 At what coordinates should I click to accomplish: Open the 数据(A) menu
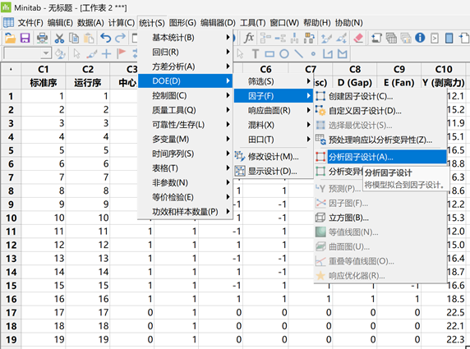click(90, 23)
